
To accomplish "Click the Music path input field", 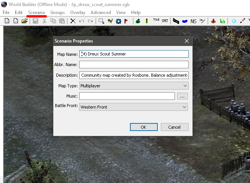I will [x=127, y=96].
